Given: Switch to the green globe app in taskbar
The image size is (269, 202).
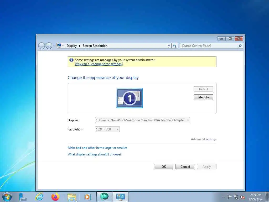Looking at the screenshot, I should [104, 197].
